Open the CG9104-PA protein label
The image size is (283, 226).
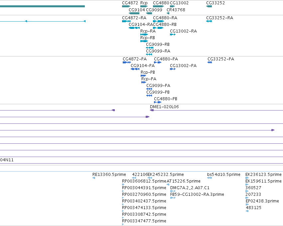[x=143, y=66]
